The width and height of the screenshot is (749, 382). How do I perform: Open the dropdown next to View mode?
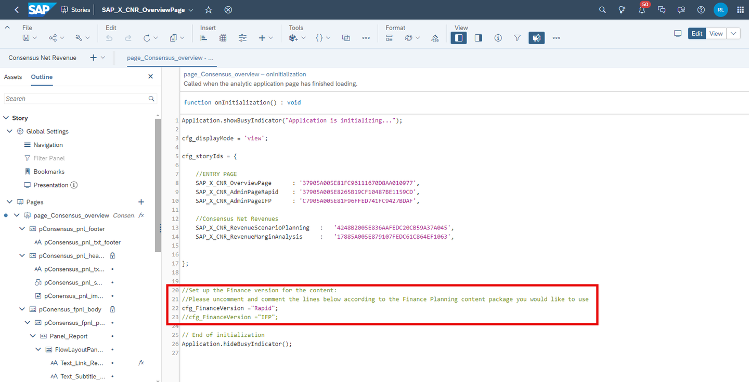[733, 33]
